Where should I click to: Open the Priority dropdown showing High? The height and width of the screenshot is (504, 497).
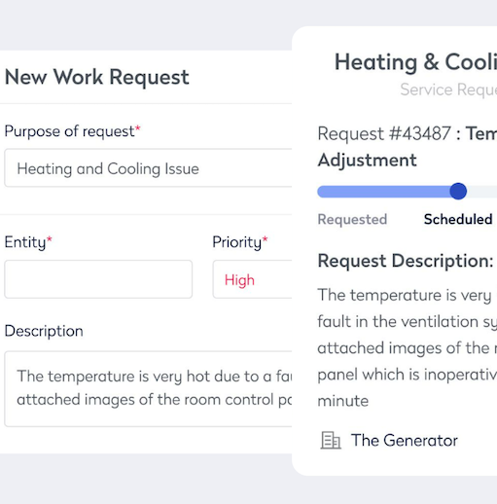point(252,279)
